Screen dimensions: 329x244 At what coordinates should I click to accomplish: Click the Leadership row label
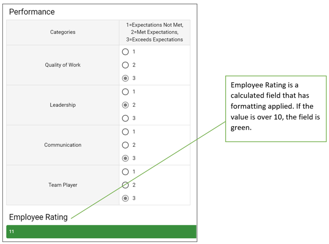pyautogui.click(x=63, y=105)
